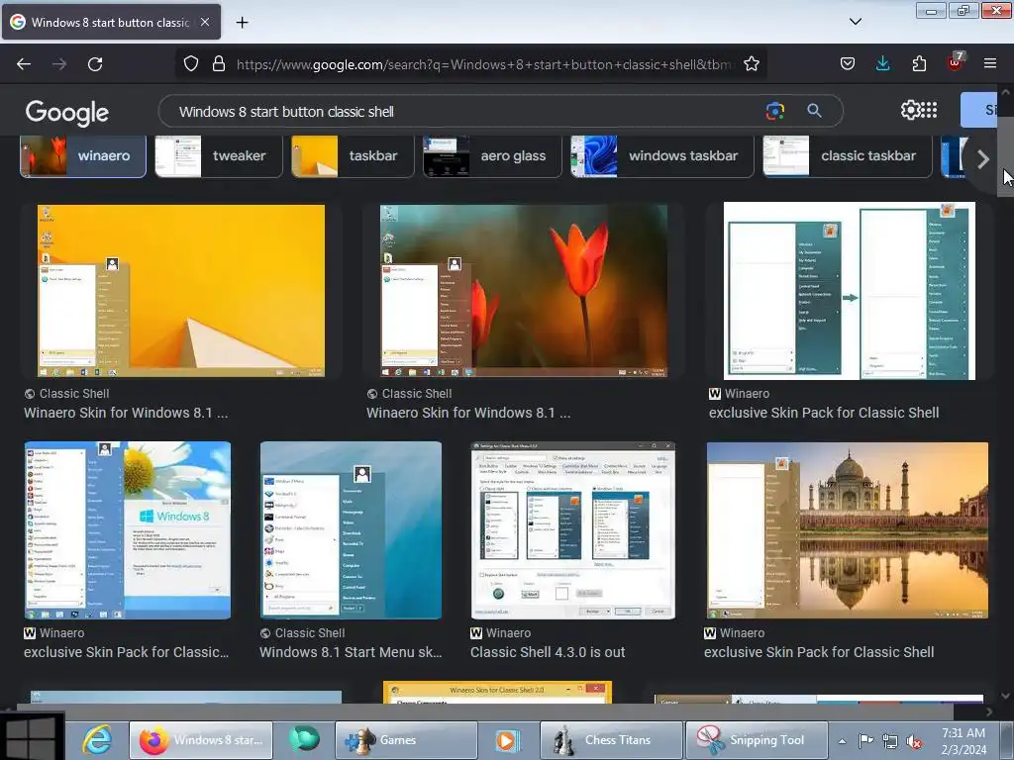
Task: Select the aero glass filter chip
Action: tap(492, 155)
